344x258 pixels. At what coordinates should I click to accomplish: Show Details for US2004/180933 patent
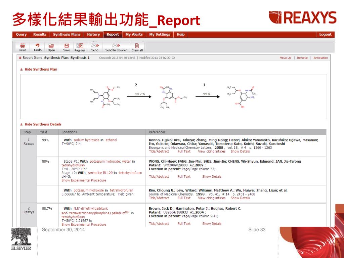[212, 224]
